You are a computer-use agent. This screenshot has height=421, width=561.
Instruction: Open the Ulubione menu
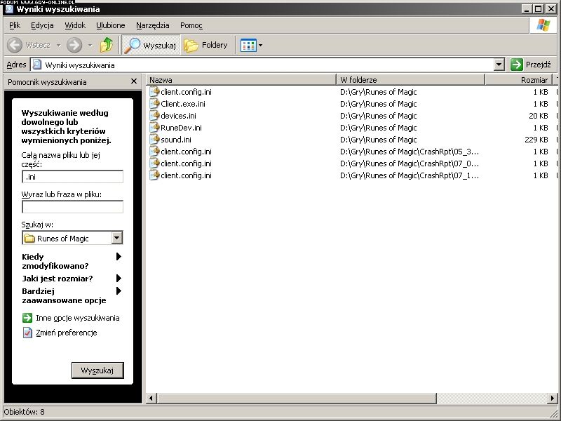111,25
